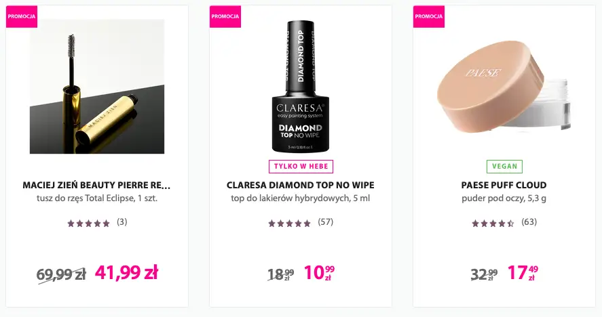Viewport: 602px width, 317px height.
Task: Click the Tylko w Hebe label
Action: click(301, 167)
